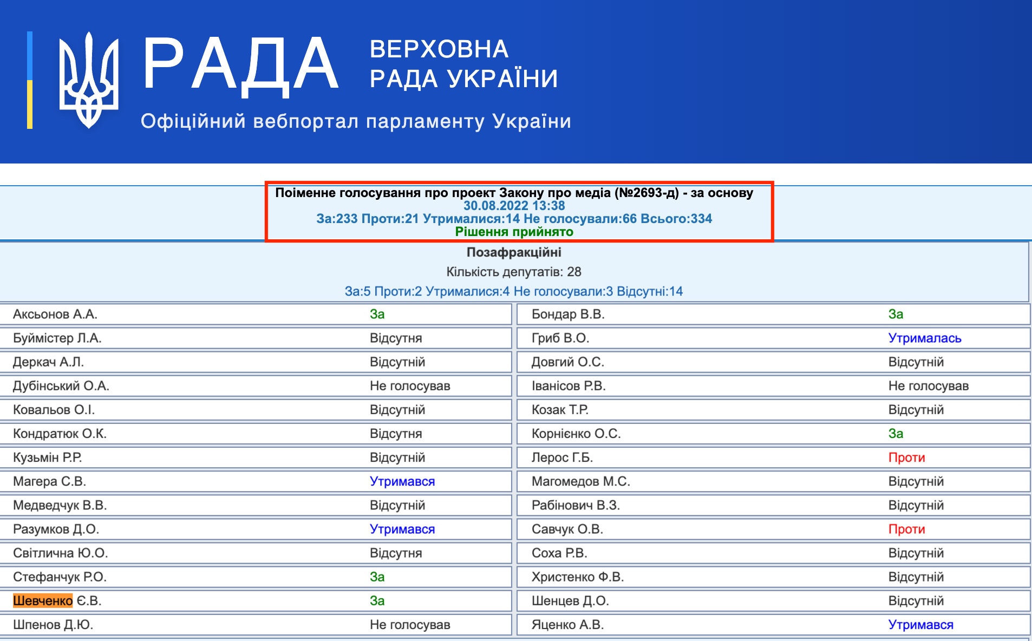1032x641 pixels.
Task: Click 'Не голосував' status of Дубінський О.А.
Action: point(410,385)
